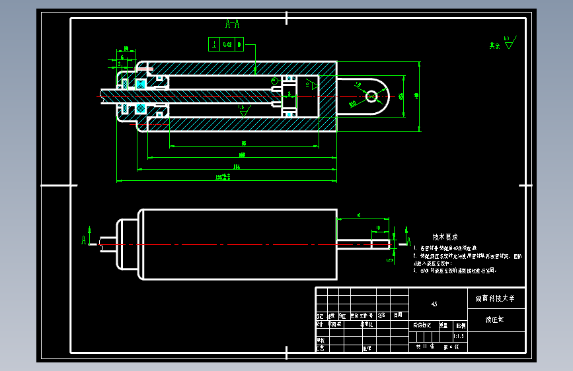Click the 阶段标记 header cell
Screen dimensions: 573x371
(422, 325)
